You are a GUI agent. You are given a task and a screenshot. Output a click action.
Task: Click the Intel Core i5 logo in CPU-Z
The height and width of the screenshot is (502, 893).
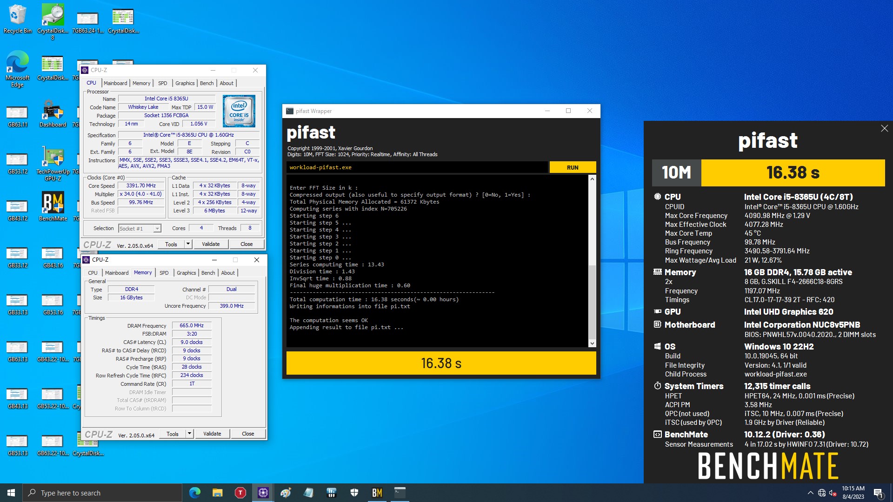(239, 111)
